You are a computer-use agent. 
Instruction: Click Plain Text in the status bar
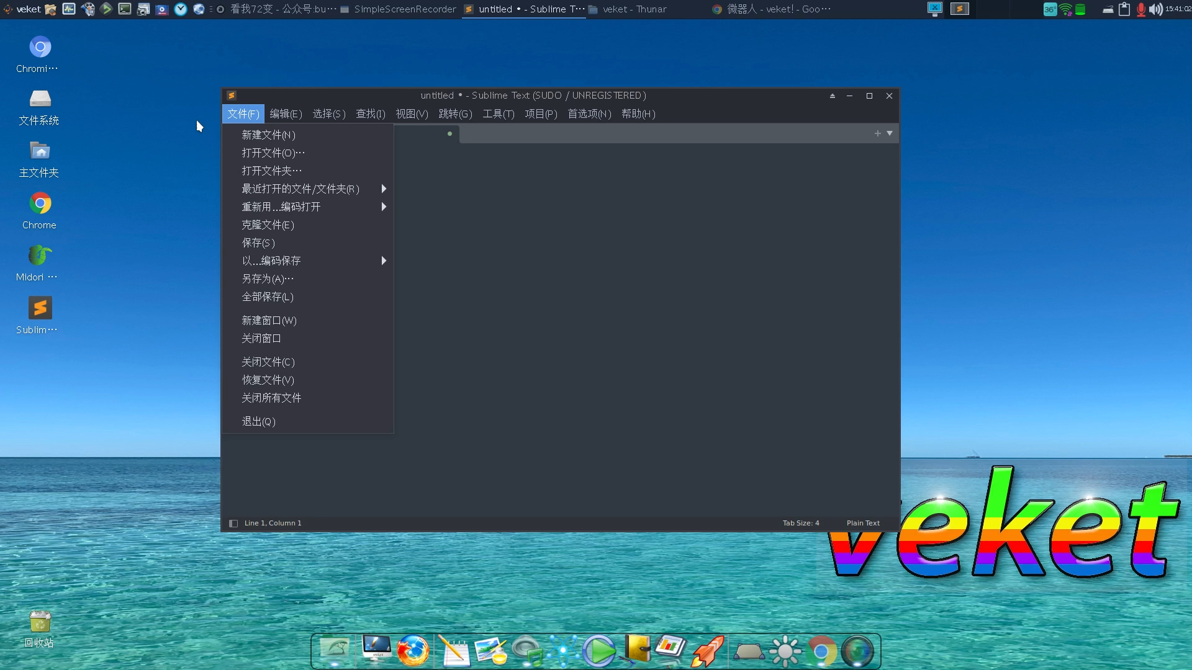click(x=862, y=523)
